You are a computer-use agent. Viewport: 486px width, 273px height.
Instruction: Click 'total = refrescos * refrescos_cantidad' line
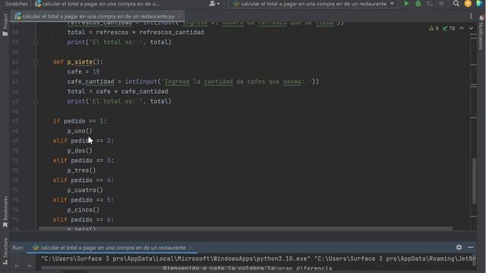point(136,32)
